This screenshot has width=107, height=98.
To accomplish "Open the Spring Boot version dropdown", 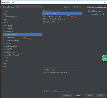I will (77, 7).
